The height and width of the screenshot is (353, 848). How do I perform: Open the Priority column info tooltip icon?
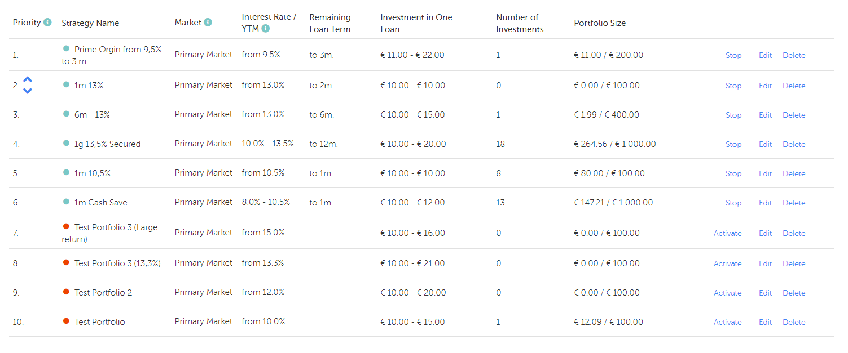pos(48,22)
